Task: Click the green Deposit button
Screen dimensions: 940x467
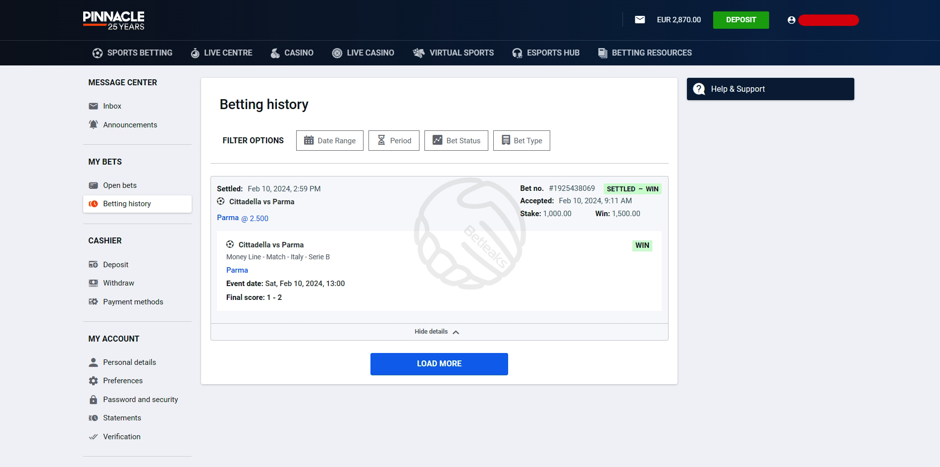Action: click(741, 20)
